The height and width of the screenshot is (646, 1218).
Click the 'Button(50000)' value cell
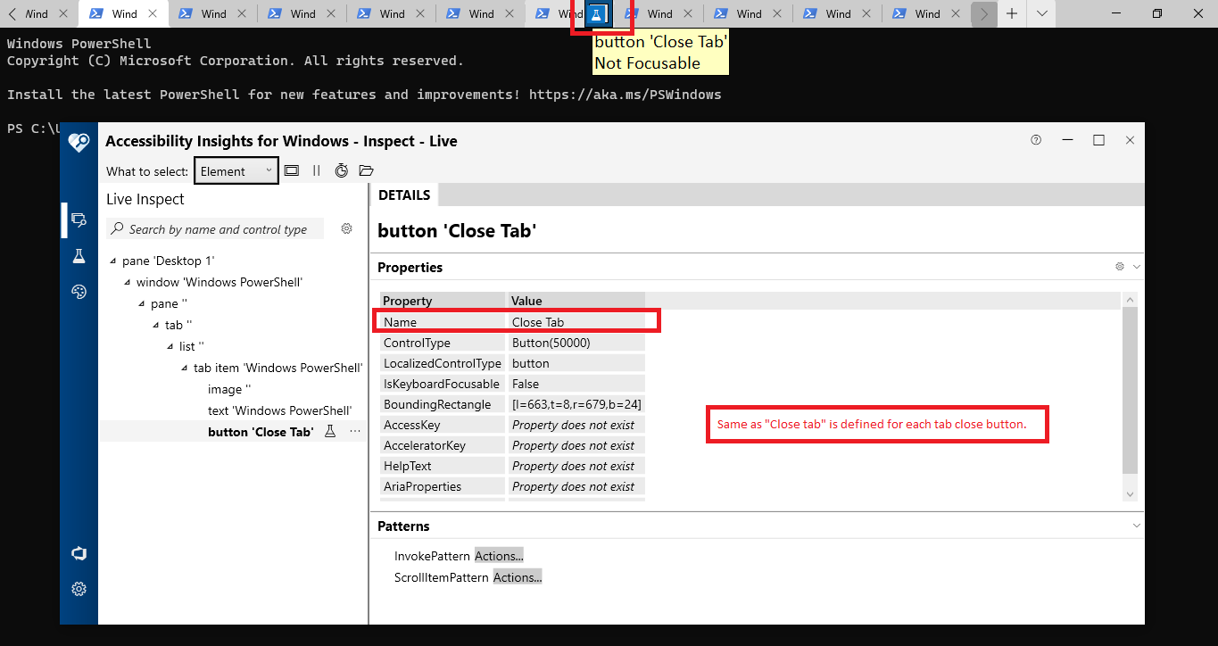pos(576,343)
